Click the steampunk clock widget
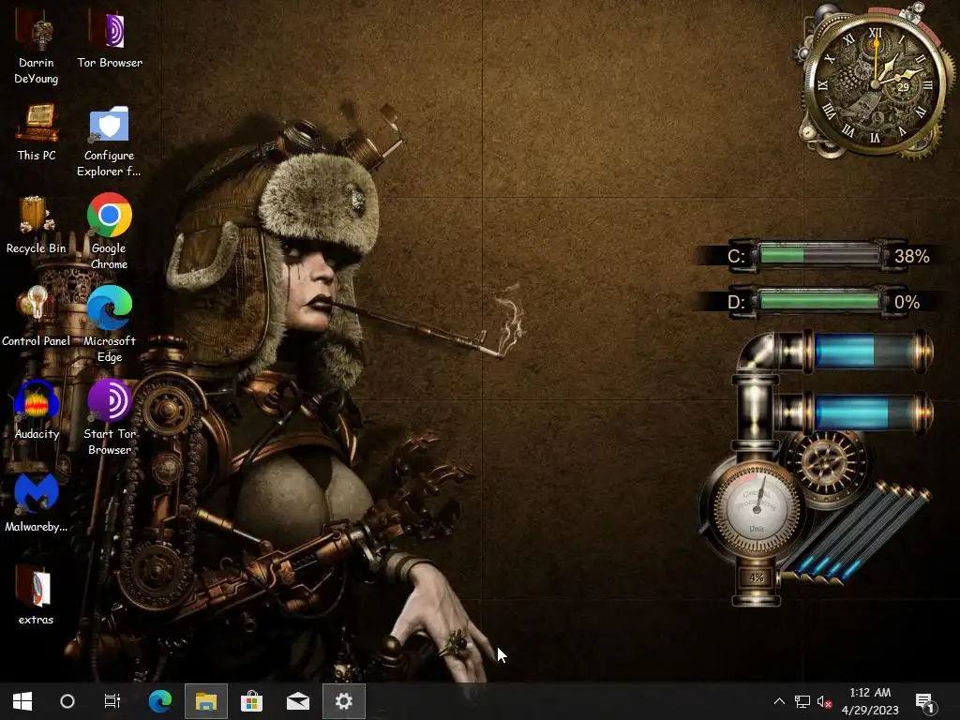The image size is (960, 720). 876,82
